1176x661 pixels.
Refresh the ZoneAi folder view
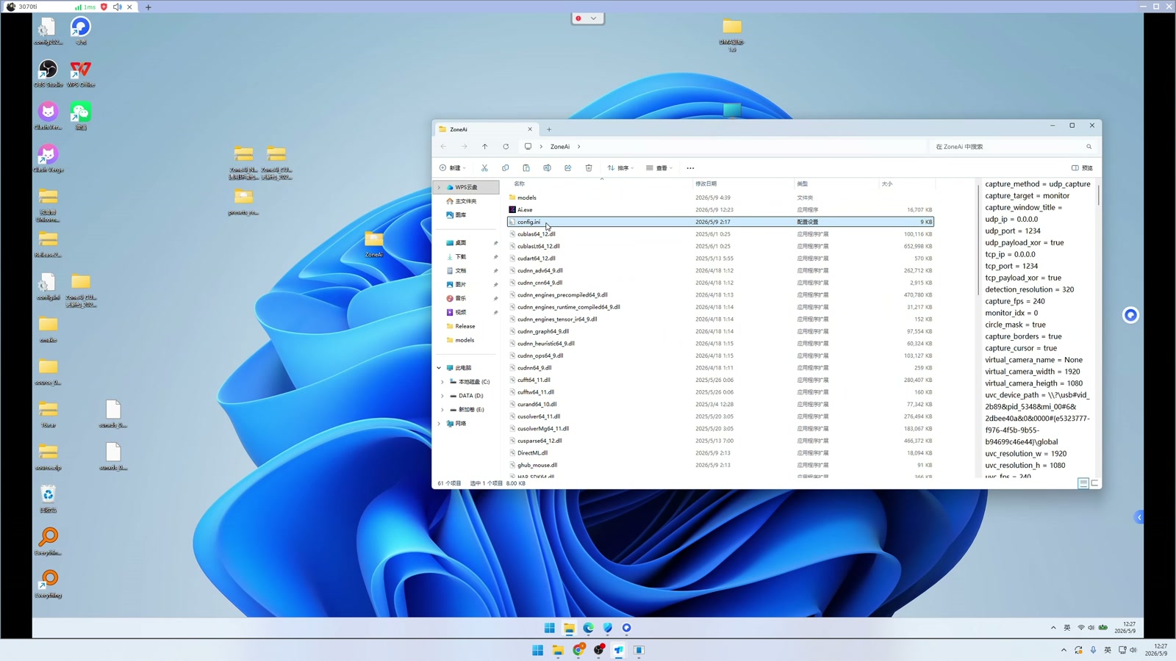coord(506,147)
